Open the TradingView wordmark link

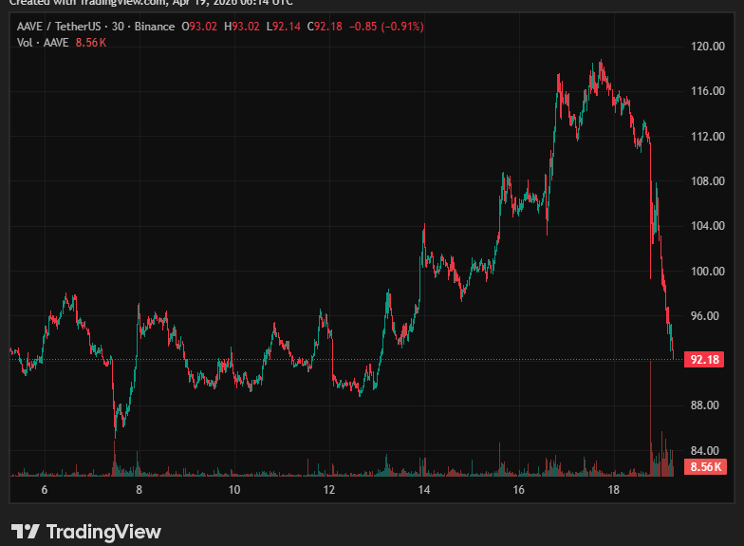tap(103, 532)
